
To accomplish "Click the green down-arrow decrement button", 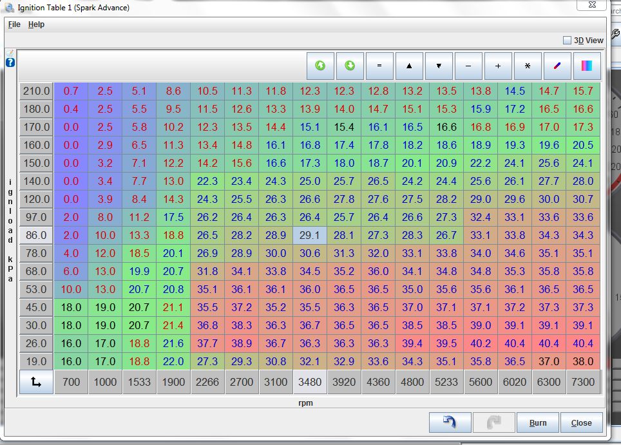I will coord(350,66).
